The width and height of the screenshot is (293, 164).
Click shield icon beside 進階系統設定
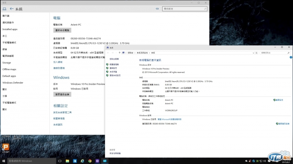tap(107, 76)
